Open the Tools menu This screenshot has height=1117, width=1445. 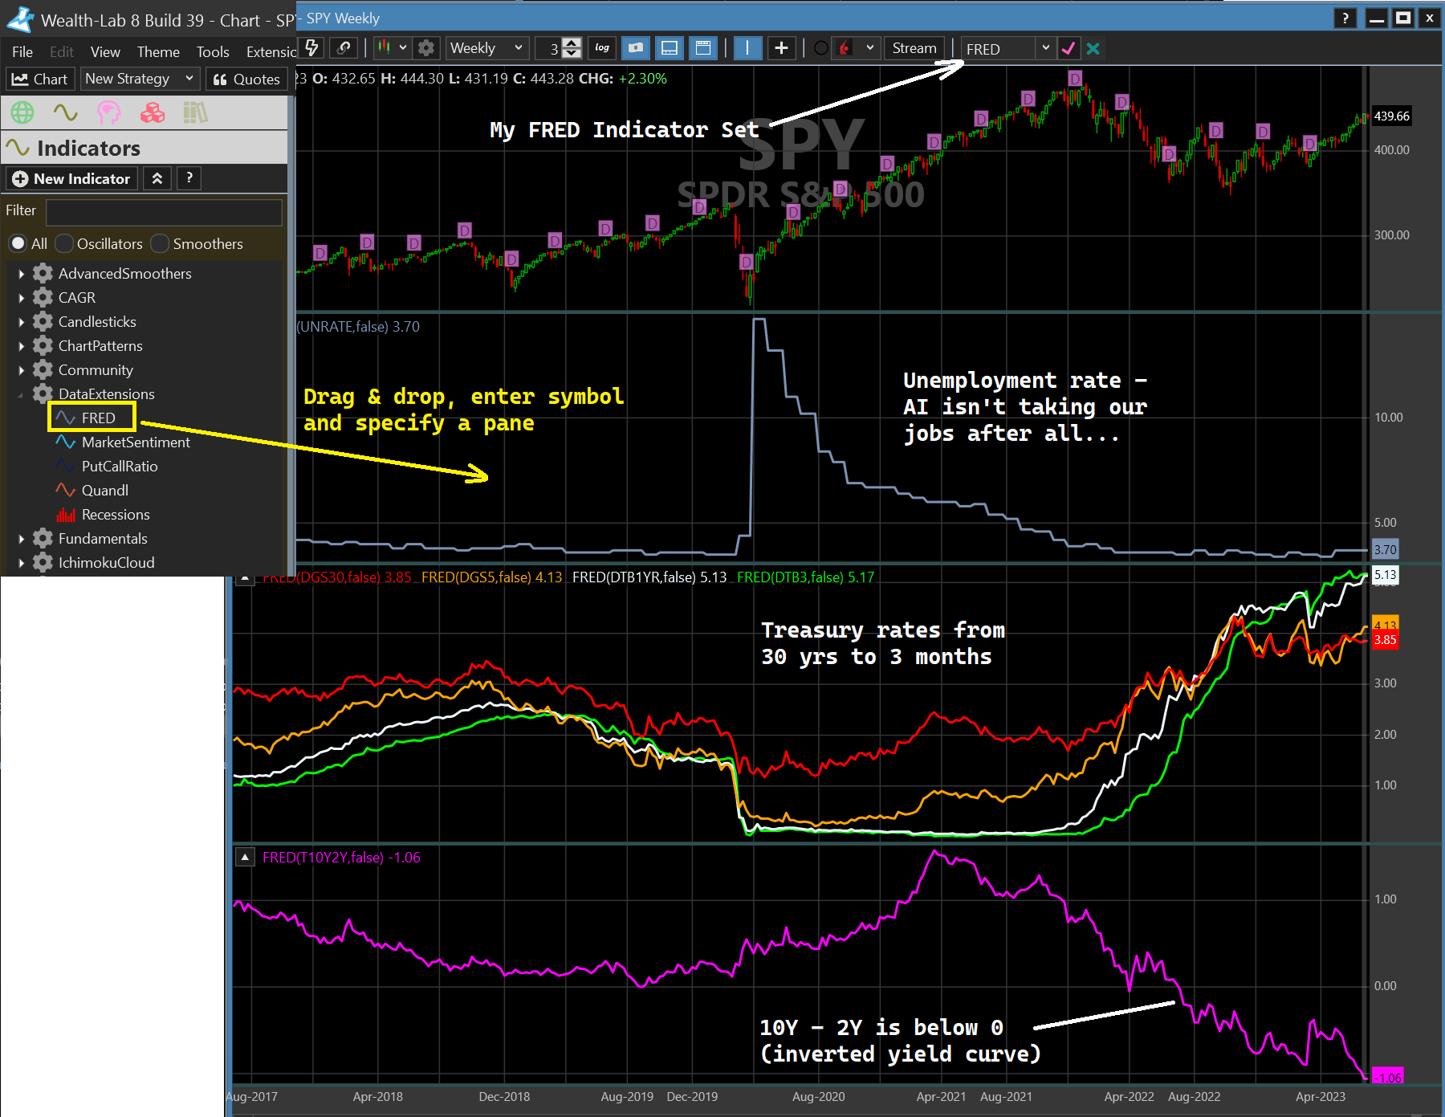tap(212, 51)
